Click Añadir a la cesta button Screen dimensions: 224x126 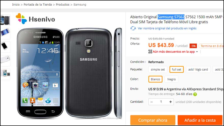pos(200,120)
